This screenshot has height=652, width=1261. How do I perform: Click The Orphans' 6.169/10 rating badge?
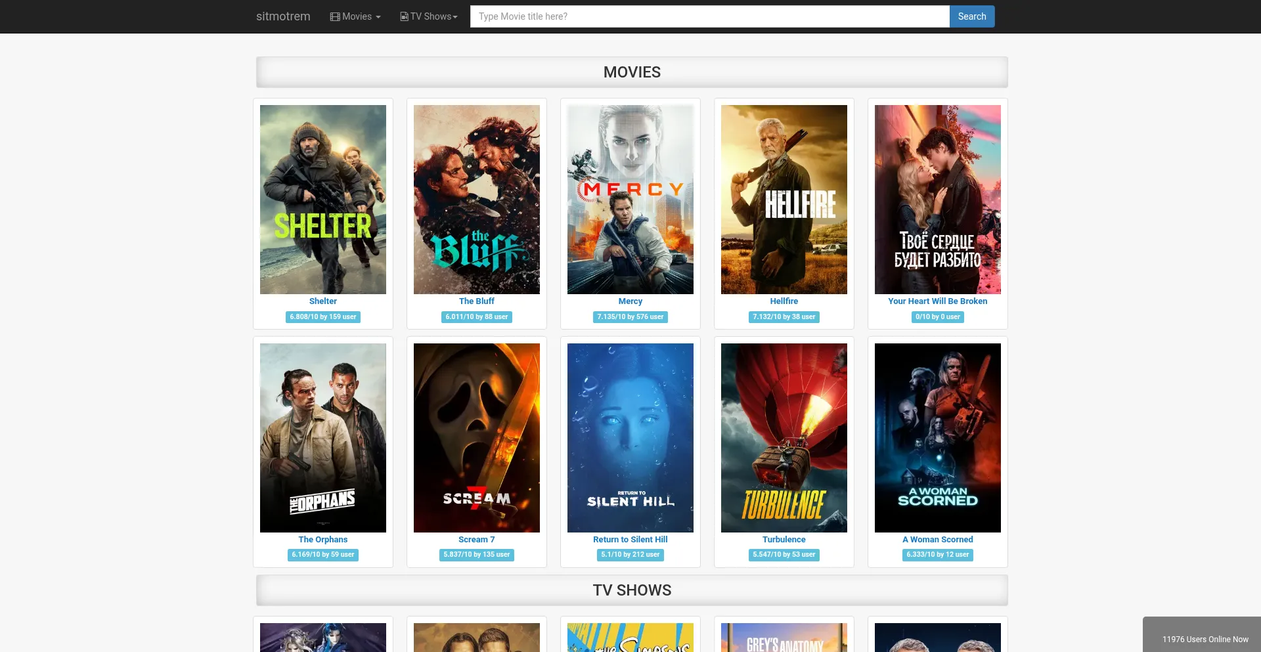pos(323,555)
